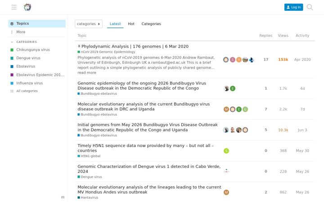Open Apr 2020 activity date link
The height and width of the screenshot is (202, 324).
pyautogui.click(x=302, y=60)
